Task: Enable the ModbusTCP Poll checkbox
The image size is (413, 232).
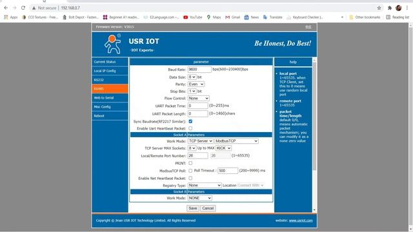Action: click(x=190, y=171)
